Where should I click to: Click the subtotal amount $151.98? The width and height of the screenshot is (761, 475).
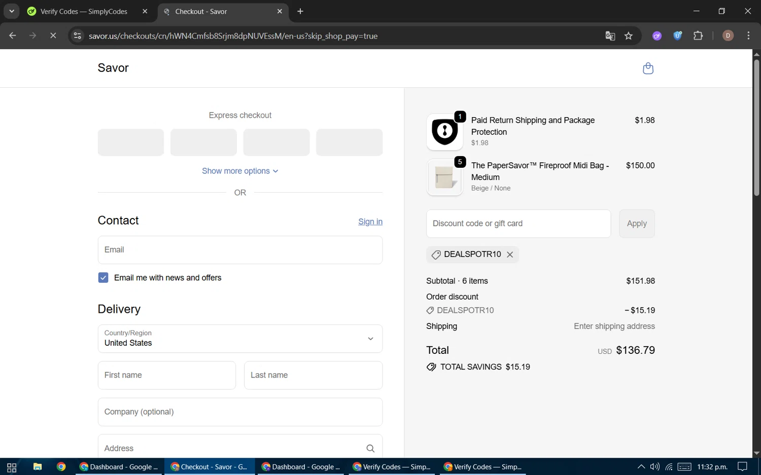[x=640, y=281]
